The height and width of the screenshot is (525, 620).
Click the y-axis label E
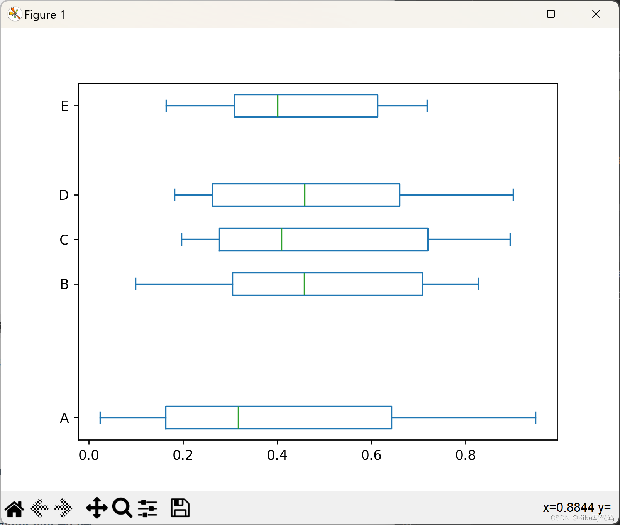(x=65, y=106)
